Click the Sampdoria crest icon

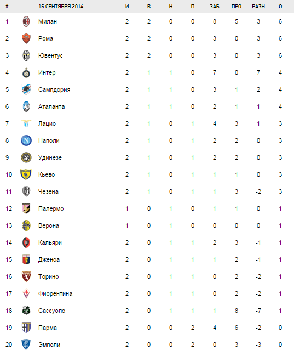point(26,89)
